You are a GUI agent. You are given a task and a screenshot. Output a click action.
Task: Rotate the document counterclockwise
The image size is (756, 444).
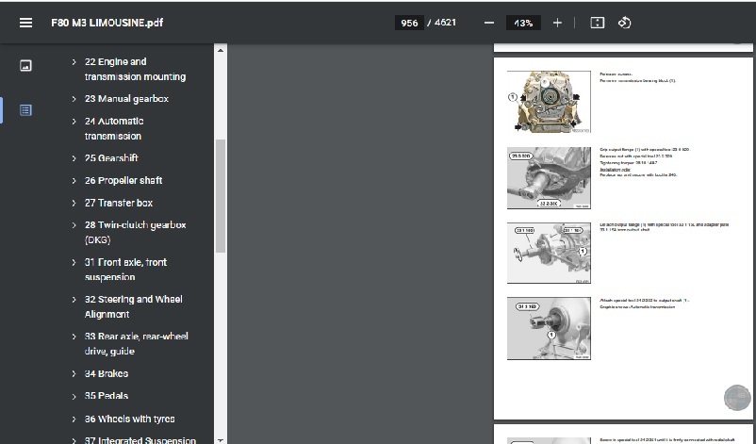(624, 23)
